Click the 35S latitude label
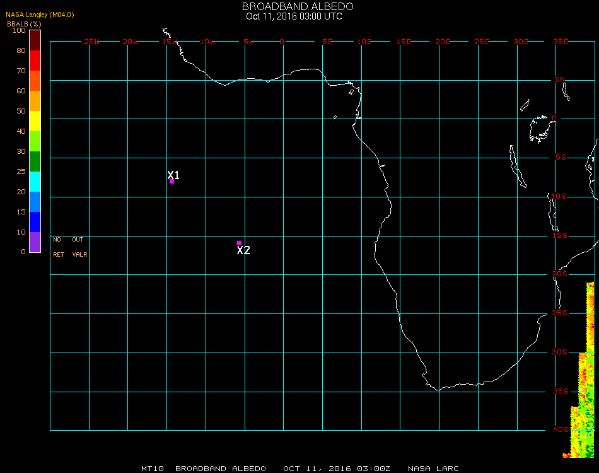Screen dimensions: 599x473 [561, 391]
